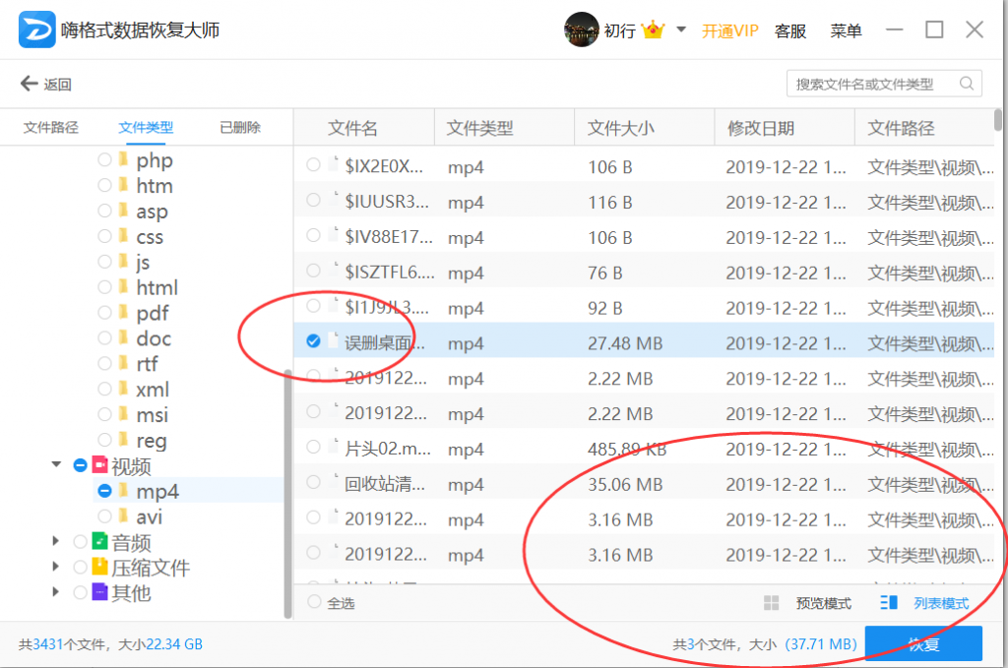Click the msi folder icon
This screenshot has height=668, width=1008.
click(123, 413)
